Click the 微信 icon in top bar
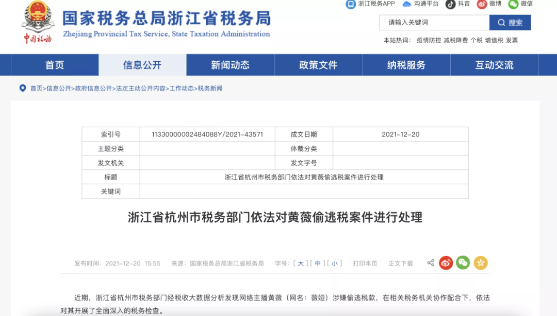557x316 pixels. click(x=513, y=4)
